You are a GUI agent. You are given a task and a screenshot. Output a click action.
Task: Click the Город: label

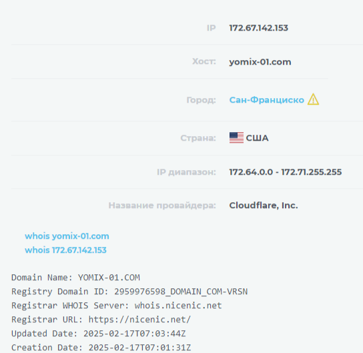coord(201,100)
